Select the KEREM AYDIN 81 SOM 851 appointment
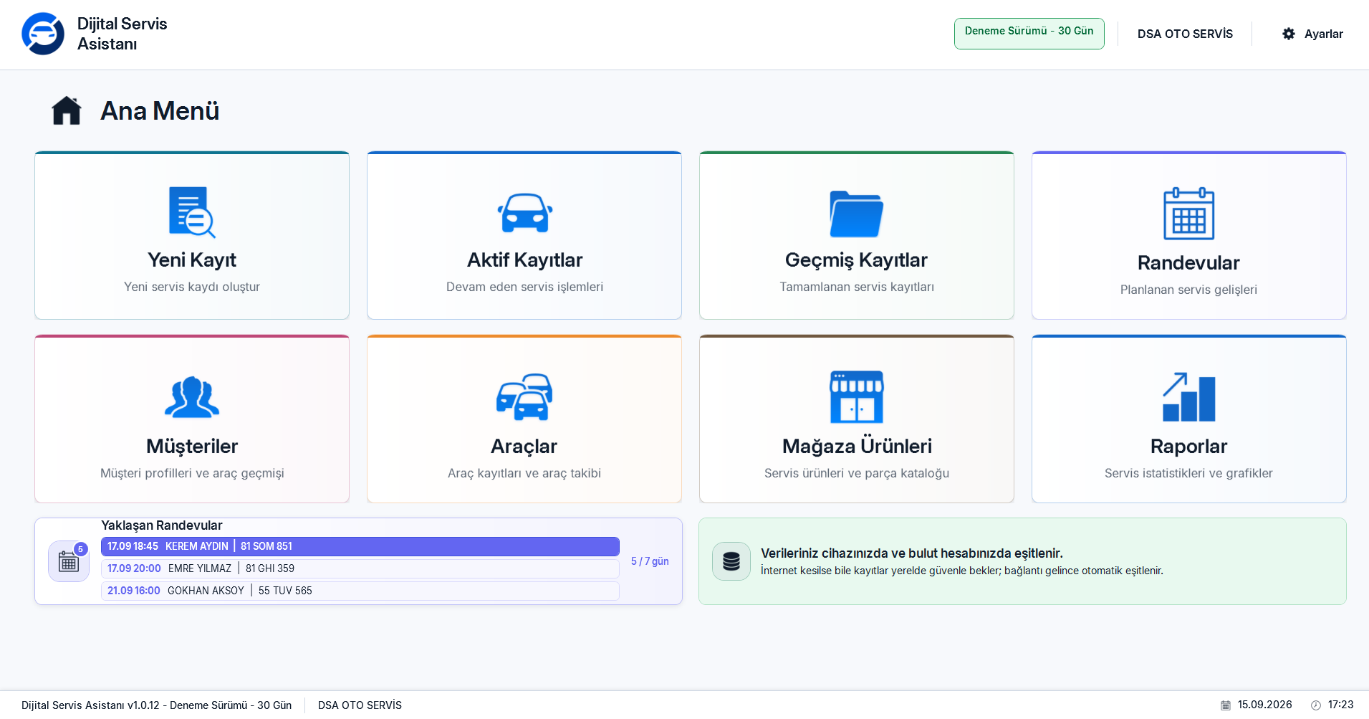 pyautogui.click(x=360, y=546)
